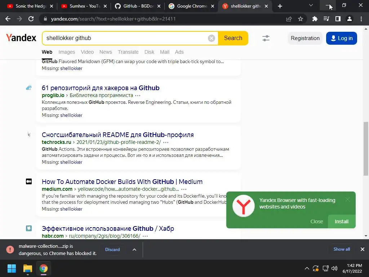369x277 pixels.
Task: Open How To Automate Docker Builds result
Action: 122,182
